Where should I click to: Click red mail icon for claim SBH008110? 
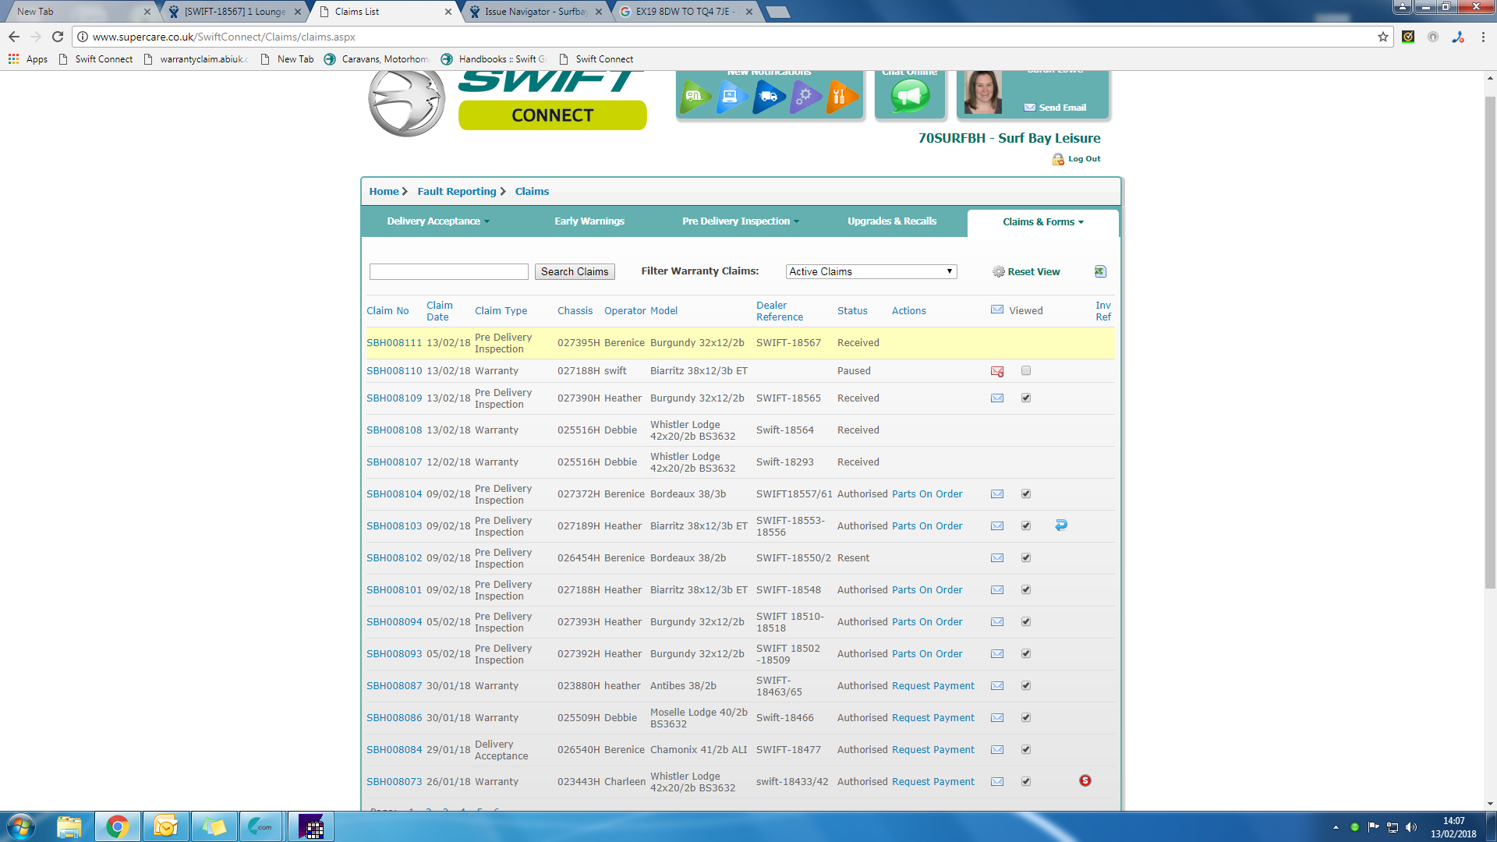tap(997, 371)
